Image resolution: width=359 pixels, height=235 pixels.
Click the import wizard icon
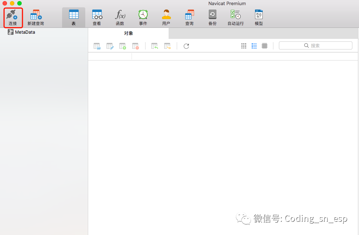point(155,46)
